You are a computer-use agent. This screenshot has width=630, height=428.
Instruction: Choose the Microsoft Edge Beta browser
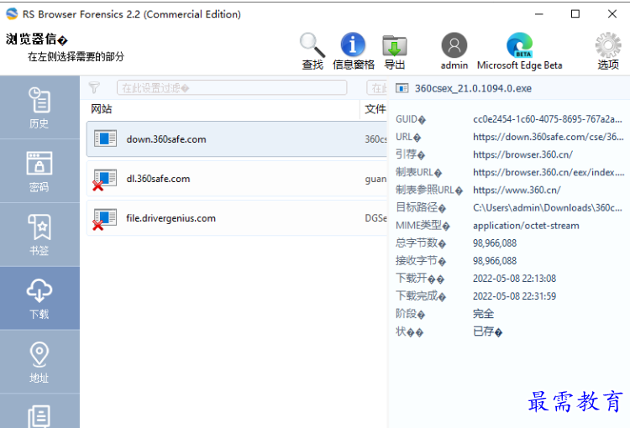[519, 51]
